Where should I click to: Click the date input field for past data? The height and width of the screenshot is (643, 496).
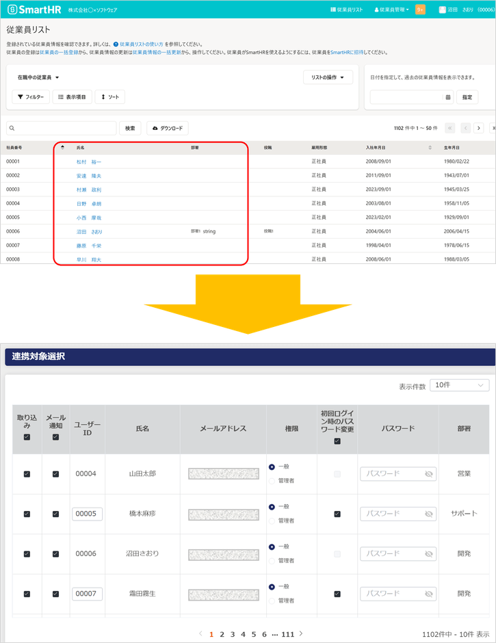[x=406, y=97]
